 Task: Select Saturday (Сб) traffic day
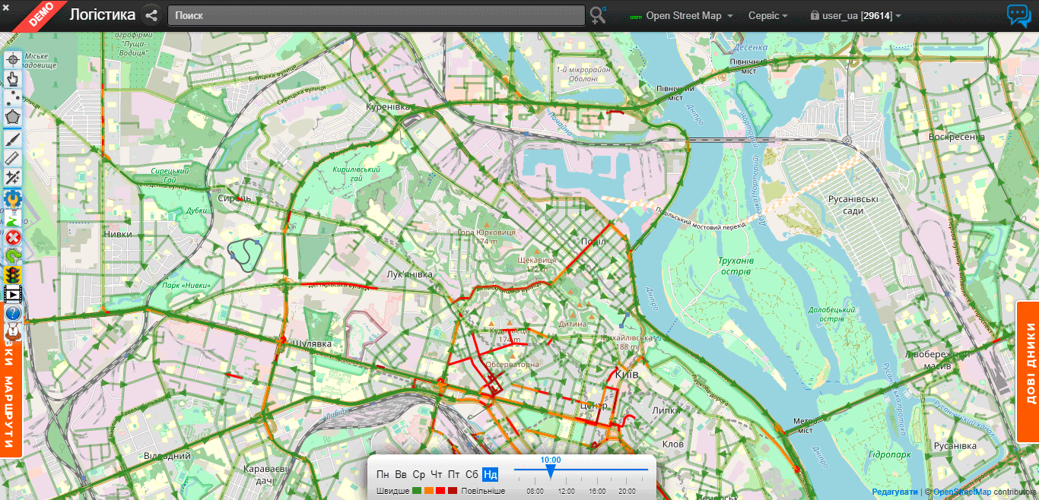[x=472, y=475]
